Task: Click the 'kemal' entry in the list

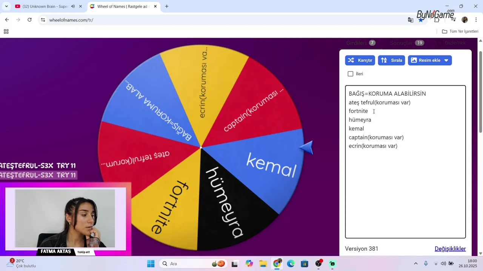Action: [356, 128]
